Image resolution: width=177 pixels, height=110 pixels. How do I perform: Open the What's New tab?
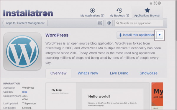88,73
